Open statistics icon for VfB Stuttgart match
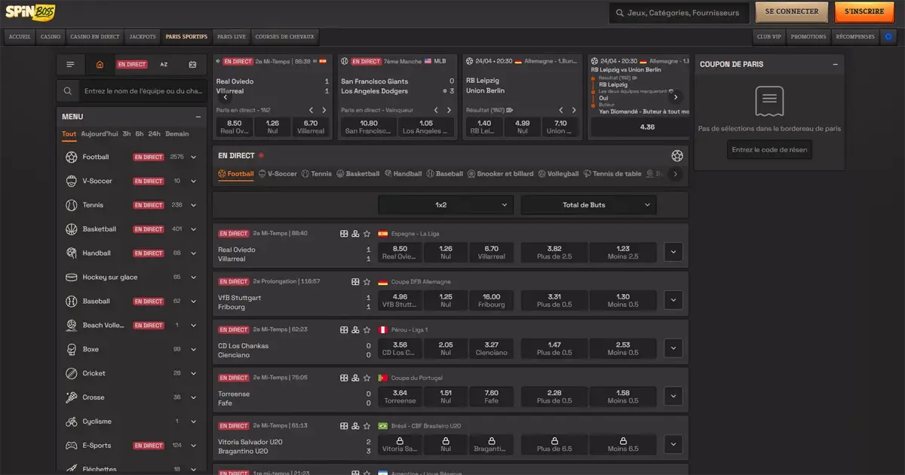Viewport: 905px width, 475px height. pos(355,282)
